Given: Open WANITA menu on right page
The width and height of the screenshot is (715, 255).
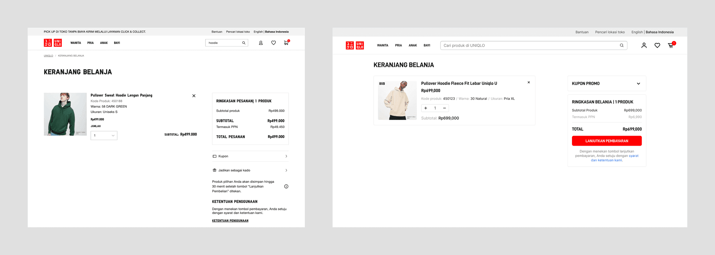Looking at the screenshot, I should point(383,45).
